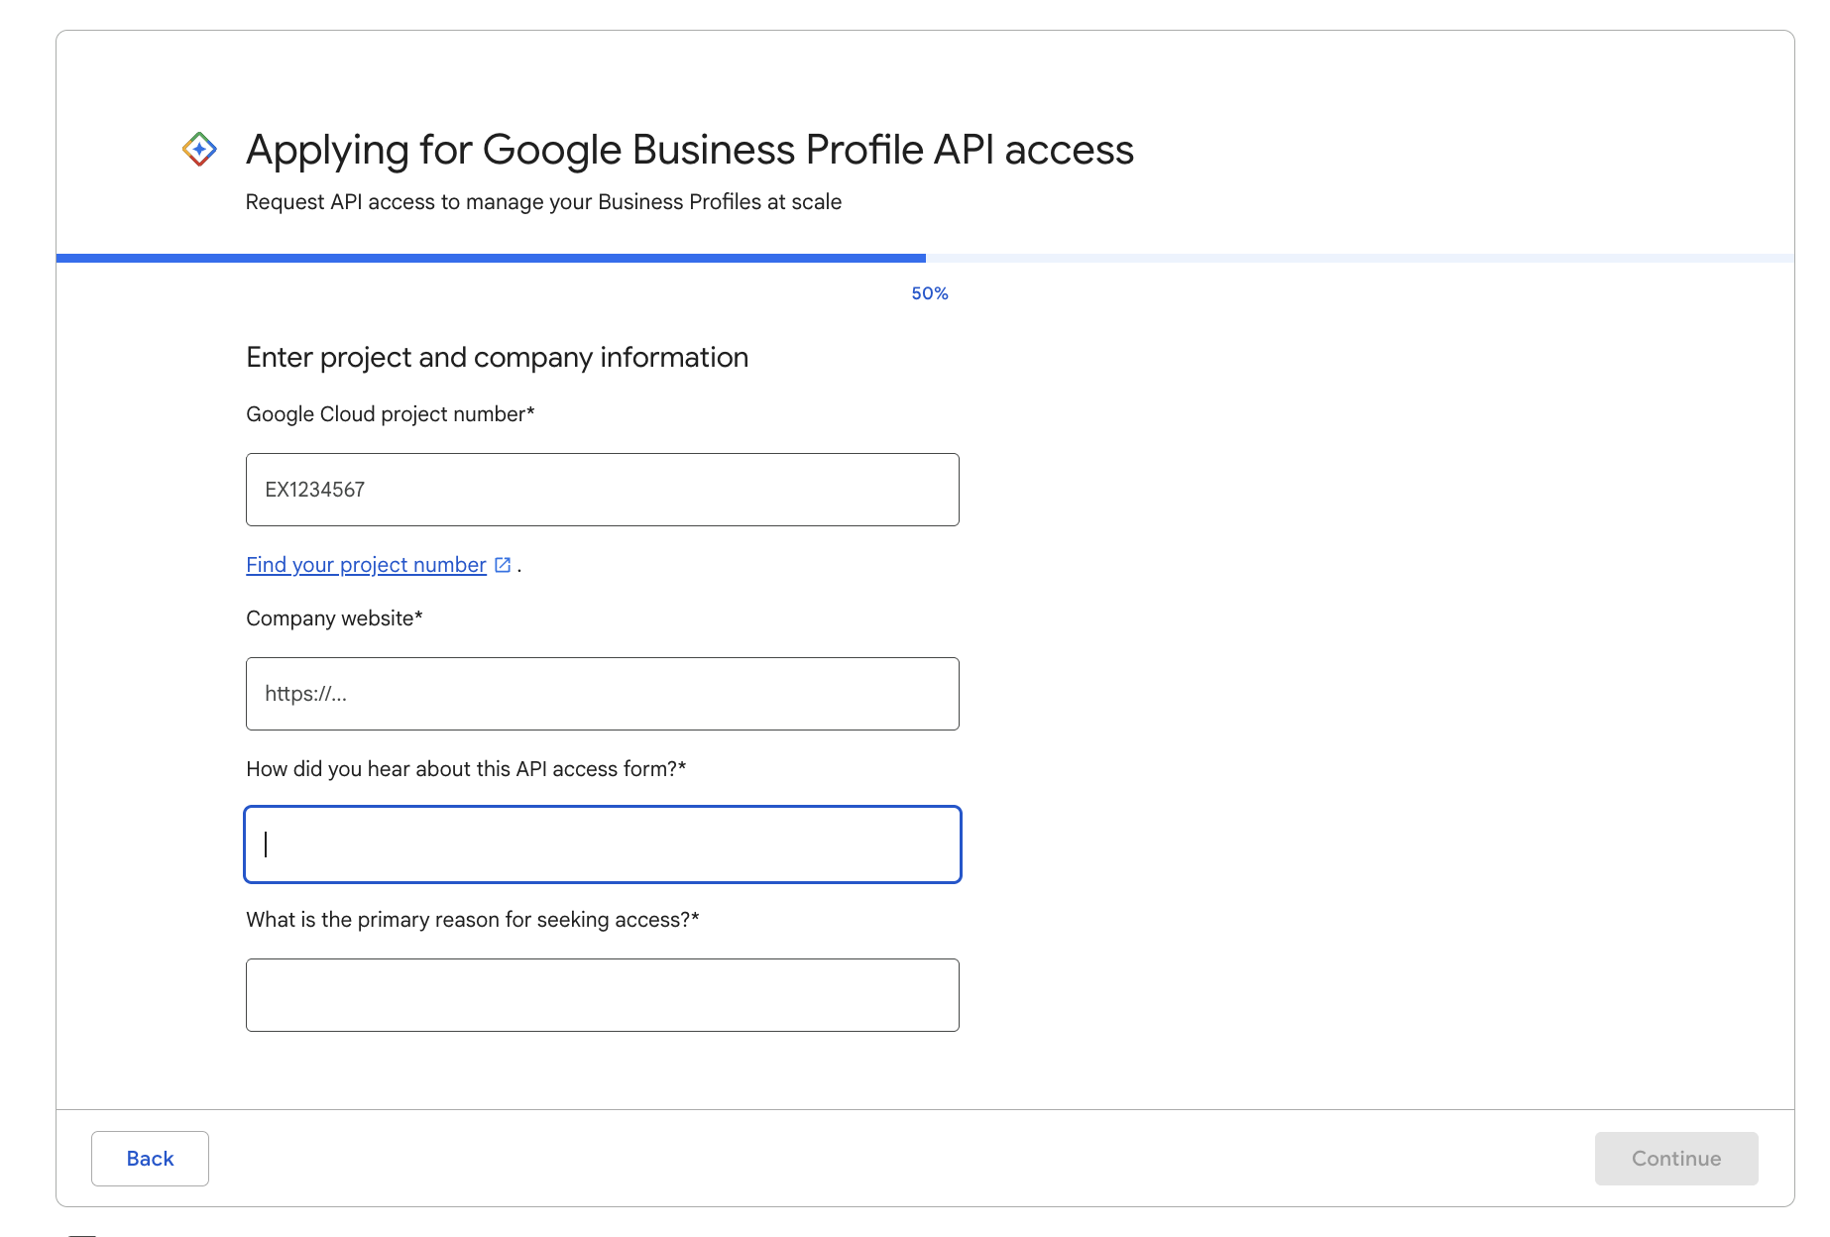Click the subtitle about managing Business Profiles
The height and width of the screenshot is (1237, 1830).
click(x=543, y=201)
